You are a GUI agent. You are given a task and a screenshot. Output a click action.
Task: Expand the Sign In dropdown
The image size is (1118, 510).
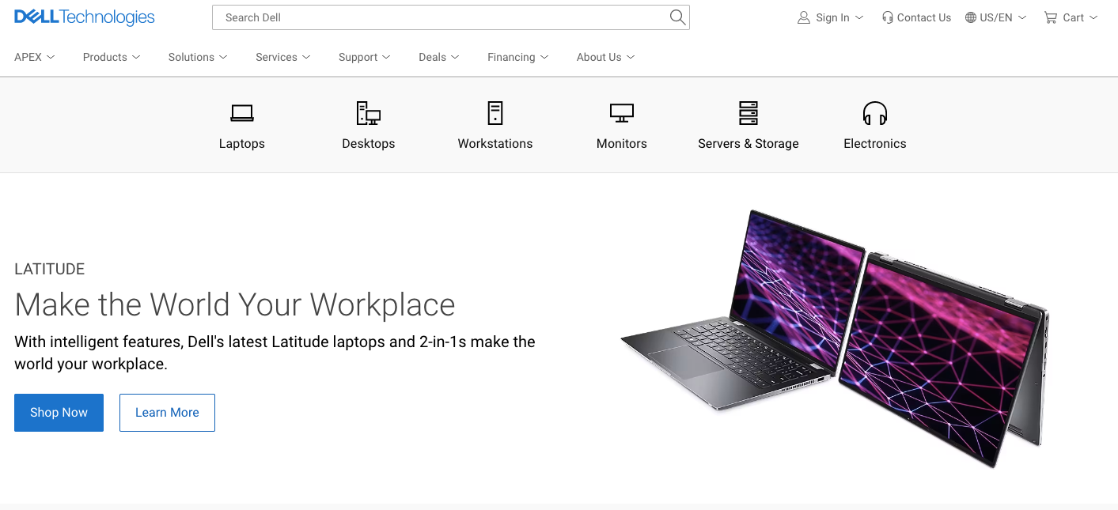pyautogui.click(x=831, y=17)
